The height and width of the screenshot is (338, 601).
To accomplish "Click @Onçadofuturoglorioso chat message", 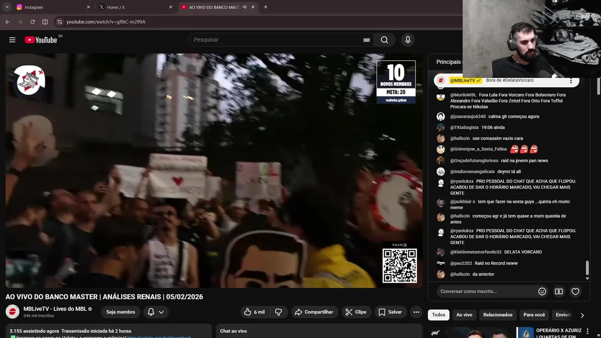I will 509,161.
